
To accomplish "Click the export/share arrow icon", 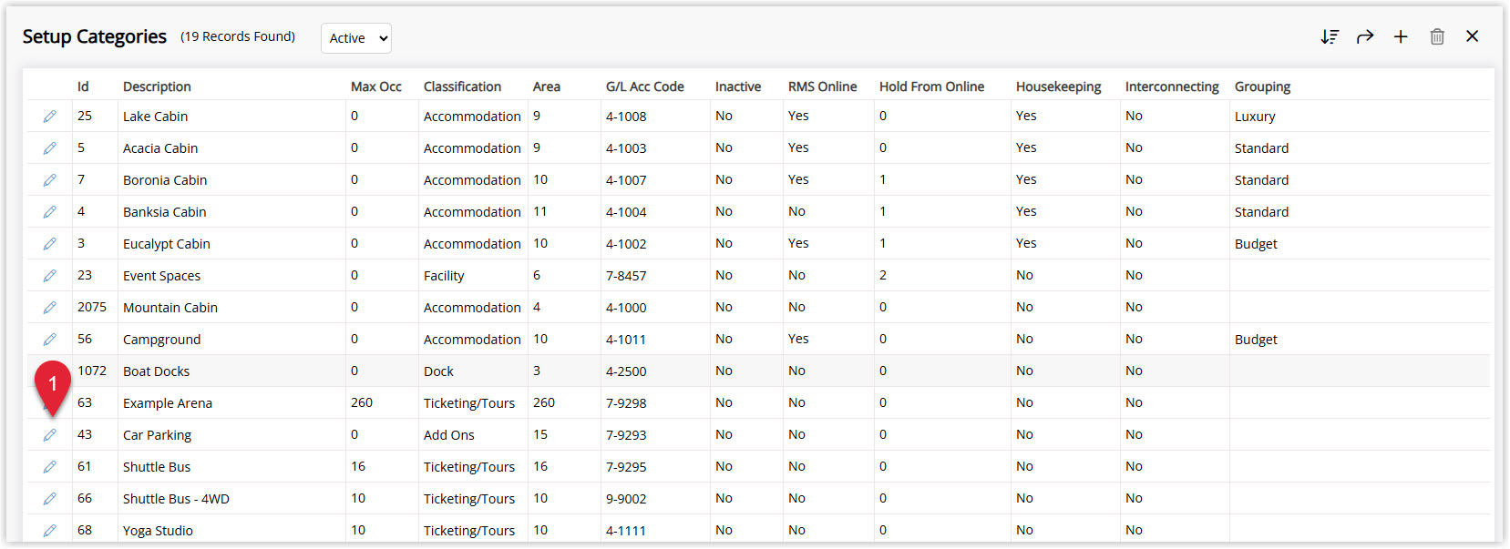I will tap(1365, 36).
